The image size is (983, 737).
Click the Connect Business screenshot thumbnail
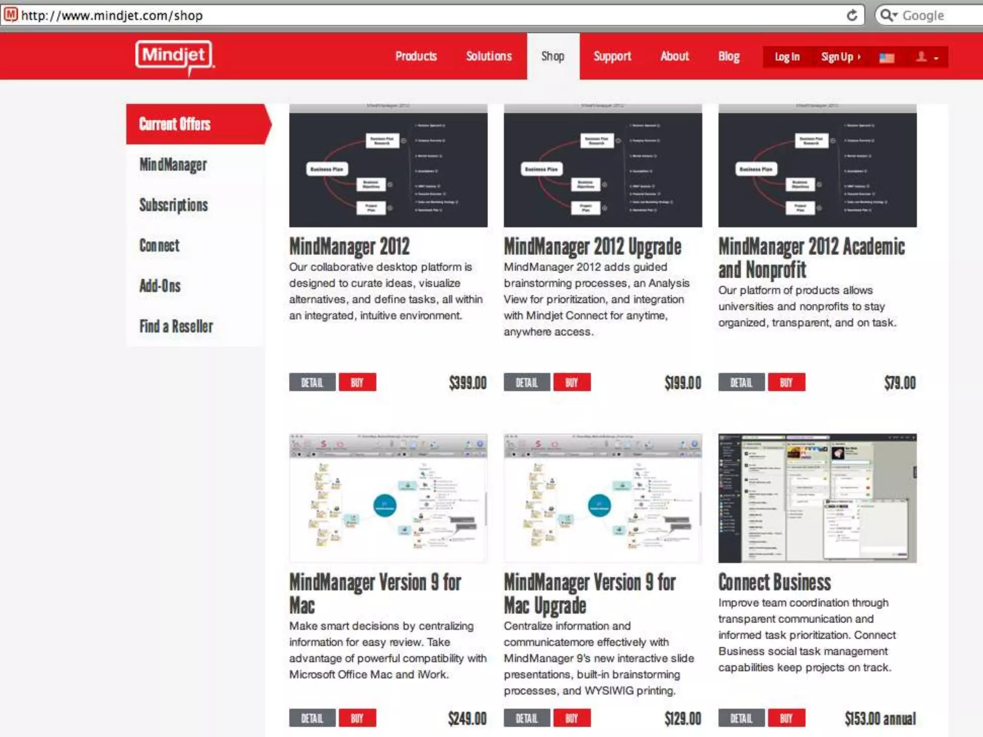817,498
